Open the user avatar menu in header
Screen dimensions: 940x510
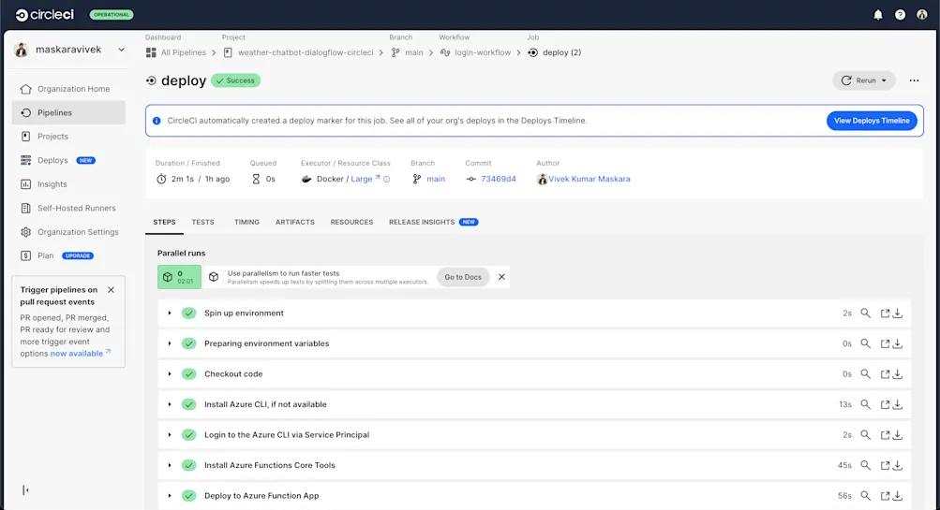coord(922,15)
